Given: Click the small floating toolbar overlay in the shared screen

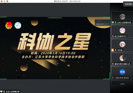Looking at the screenshot, I should pos(103,23).
